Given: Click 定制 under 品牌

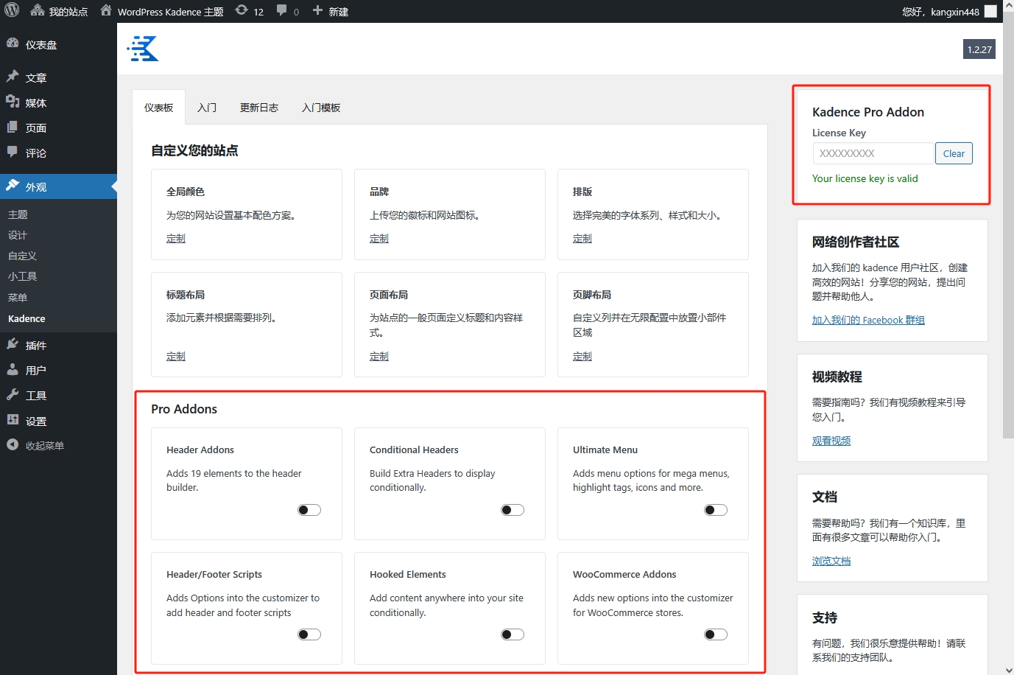Looking at the screenshot, I should (x=379, y=238).
